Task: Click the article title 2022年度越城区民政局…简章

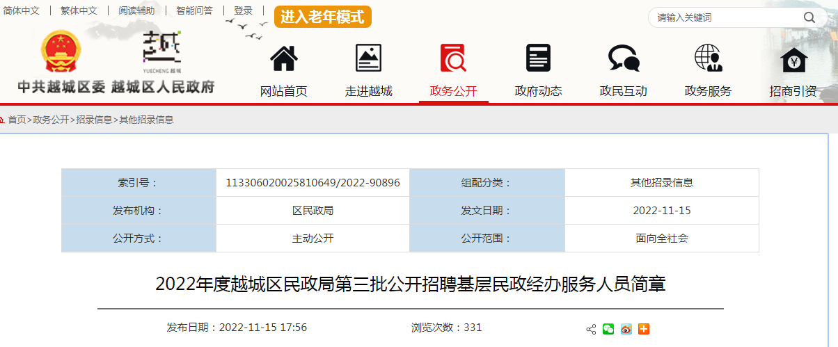Action: [411, 284]
